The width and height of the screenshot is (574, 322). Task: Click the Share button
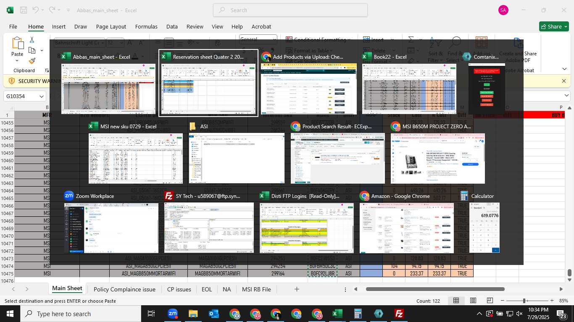pyautogui.click(x=551, y=26)
